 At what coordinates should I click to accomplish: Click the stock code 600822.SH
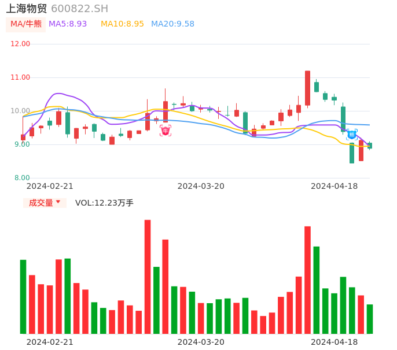79,9
